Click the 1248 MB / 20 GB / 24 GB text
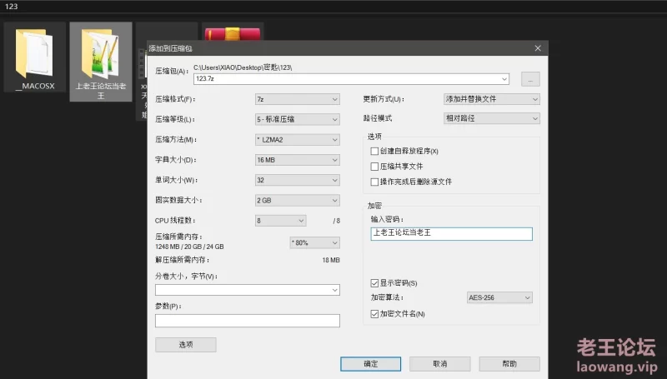 pyautogui.click(x=189, y=247)
